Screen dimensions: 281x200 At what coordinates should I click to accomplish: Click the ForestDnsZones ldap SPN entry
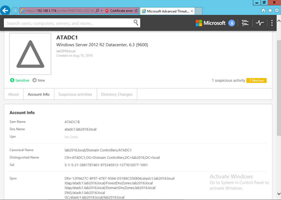(x=109, y=183)
